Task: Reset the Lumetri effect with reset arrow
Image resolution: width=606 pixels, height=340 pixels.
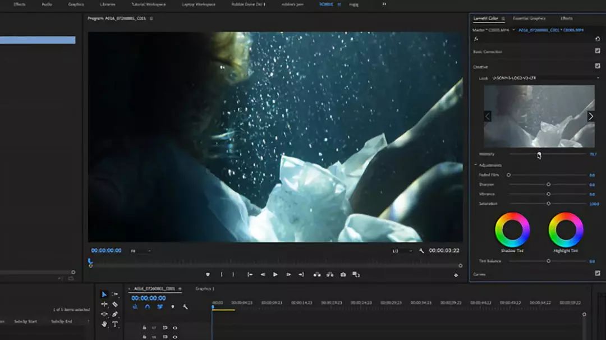Action: pos(597,39)
